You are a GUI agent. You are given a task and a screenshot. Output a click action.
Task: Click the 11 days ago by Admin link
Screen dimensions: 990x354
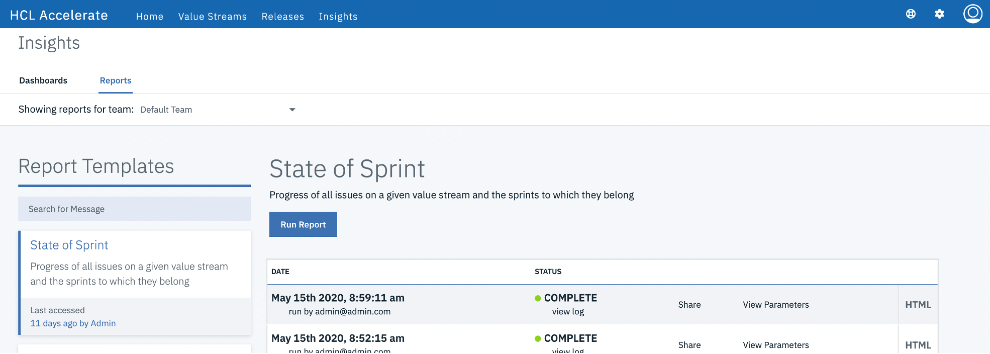[73, 323]
